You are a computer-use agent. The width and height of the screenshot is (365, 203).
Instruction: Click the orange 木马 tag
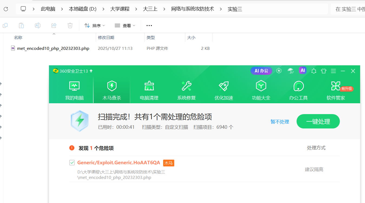click(169, 163)
